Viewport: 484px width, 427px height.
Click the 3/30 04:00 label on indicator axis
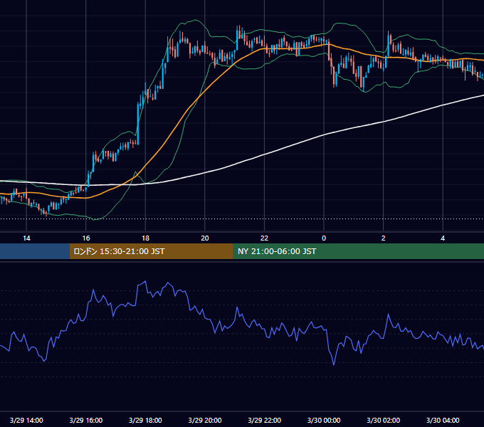[443, 420]
